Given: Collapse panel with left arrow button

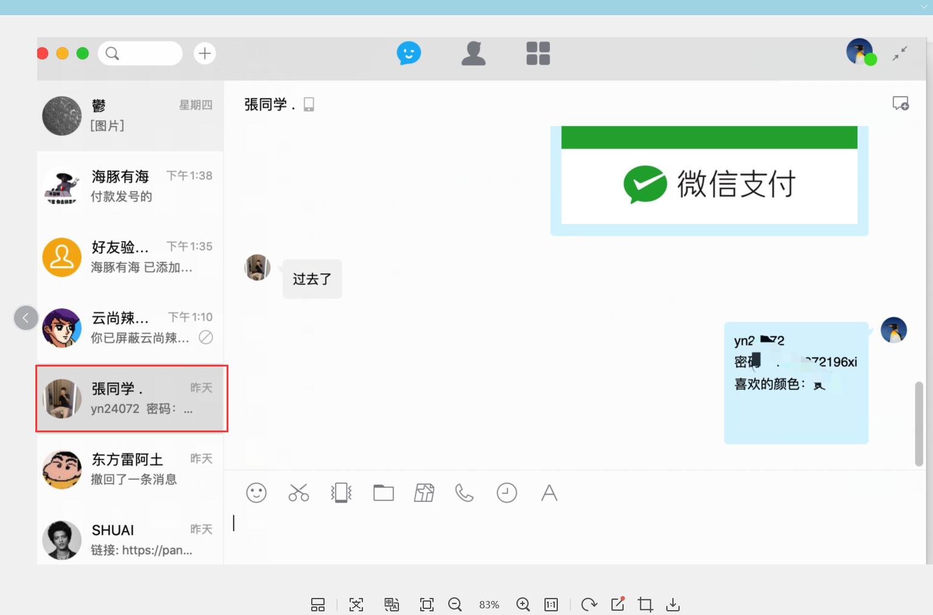Looking at the screenshot, I should pyautogui.click(x=26, y=318).
